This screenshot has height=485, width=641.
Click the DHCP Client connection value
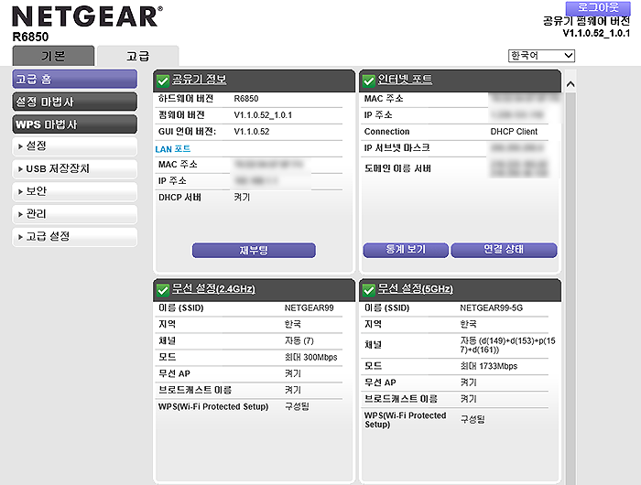[514, 132]
